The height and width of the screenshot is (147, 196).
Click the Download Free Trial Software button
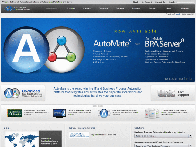pyautogui.click(x=23, y=93)
